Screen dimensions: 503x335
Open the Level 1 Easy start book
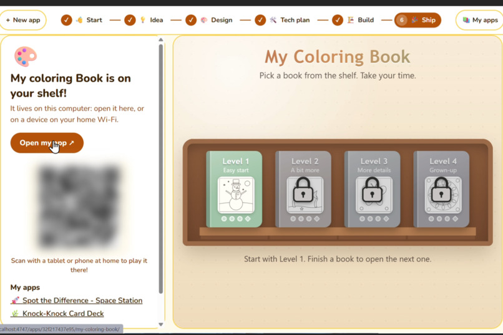(x=235, y=189)
